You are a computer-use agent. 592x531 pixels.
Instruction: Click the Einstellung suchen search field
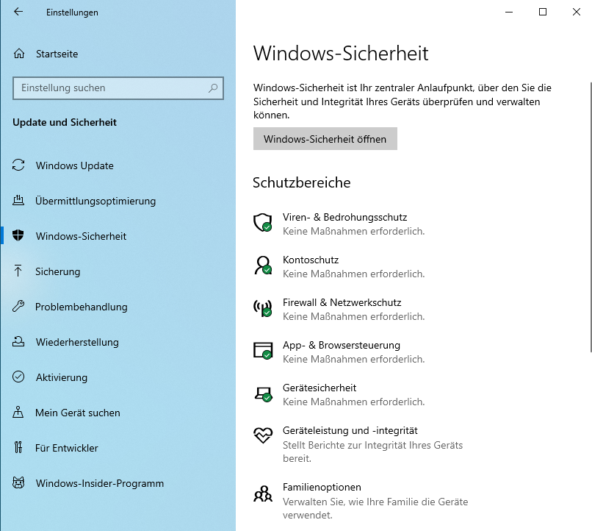(118, 88)
